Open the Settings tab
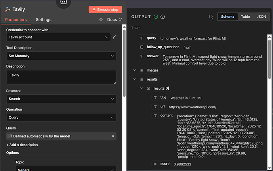The height and width of the screenshot is (171, 273). tap(44, 19)
